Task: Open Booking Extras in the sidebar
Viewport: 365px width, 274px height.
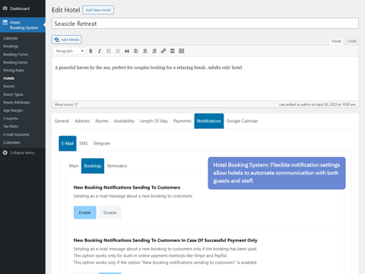Action: tap(15, 62)
